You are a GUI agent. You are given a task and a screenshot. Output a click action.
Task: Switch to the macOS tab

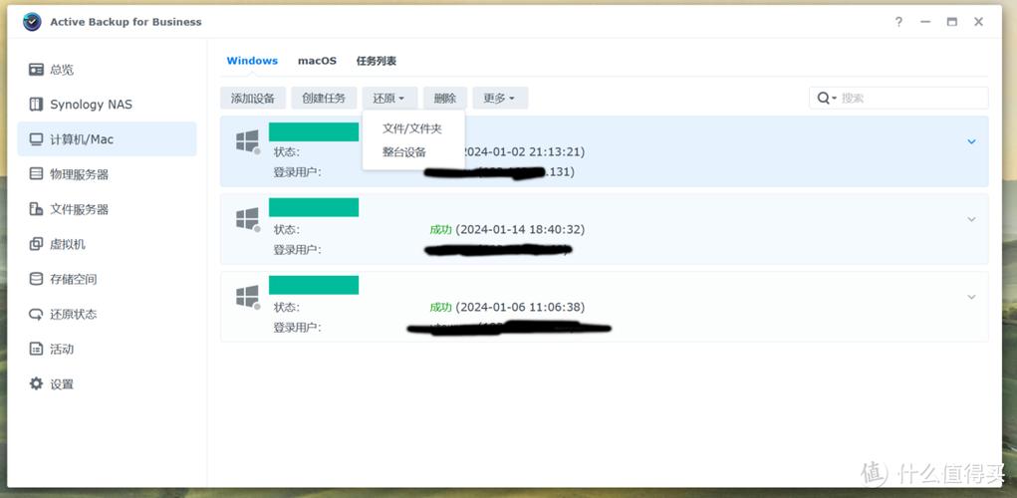(317, 61)
